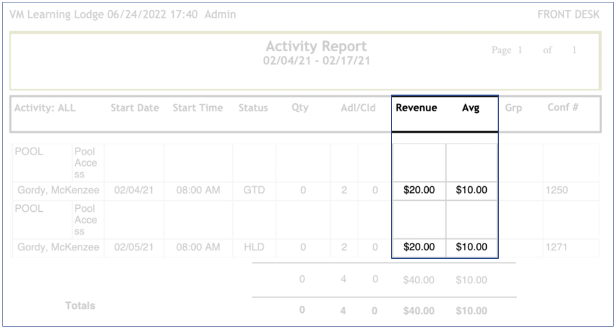This screenshot has height=329, width=616.
Task: Open confirmation number 1271
Action: click(x=556, y=248)
